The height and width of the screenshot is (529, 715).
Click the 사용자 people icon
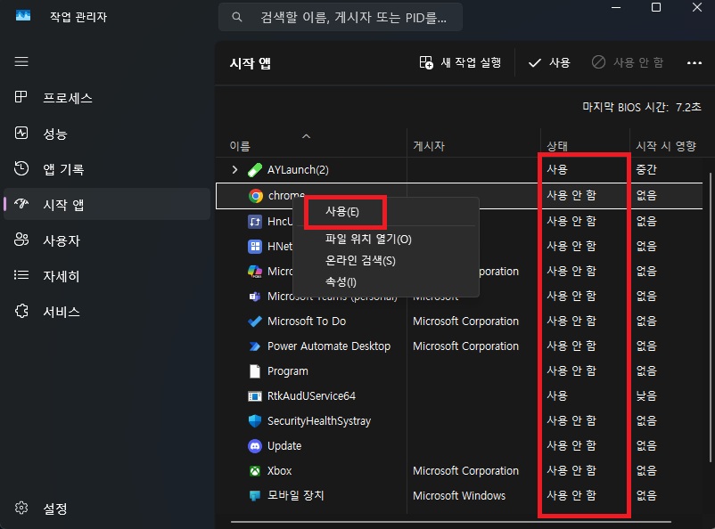[x=21, y=240]
